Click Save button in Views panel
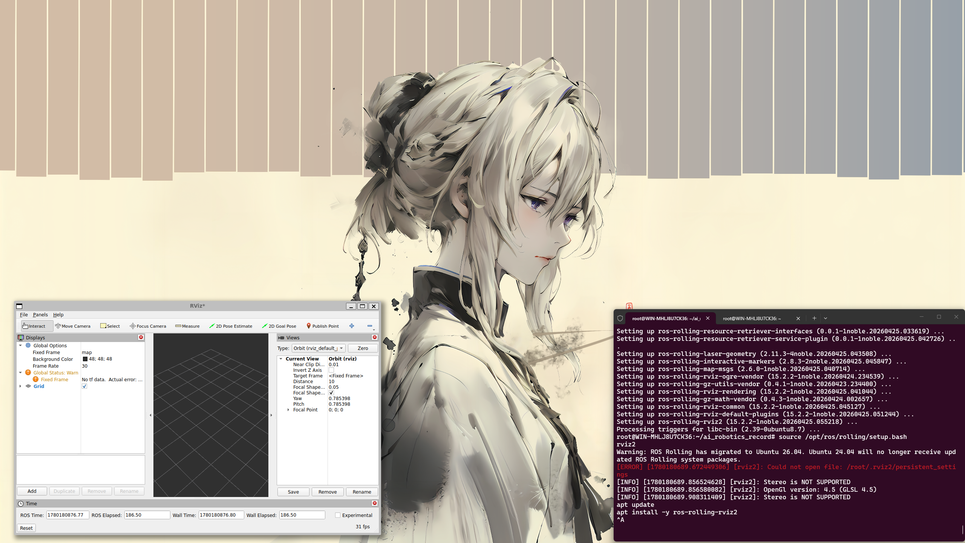965x543 pixels. [293, 492]
